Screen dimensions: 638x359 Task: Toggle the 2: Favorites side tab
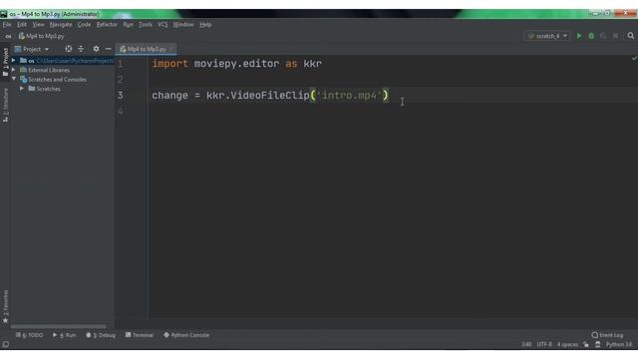(x=5, y=306)
